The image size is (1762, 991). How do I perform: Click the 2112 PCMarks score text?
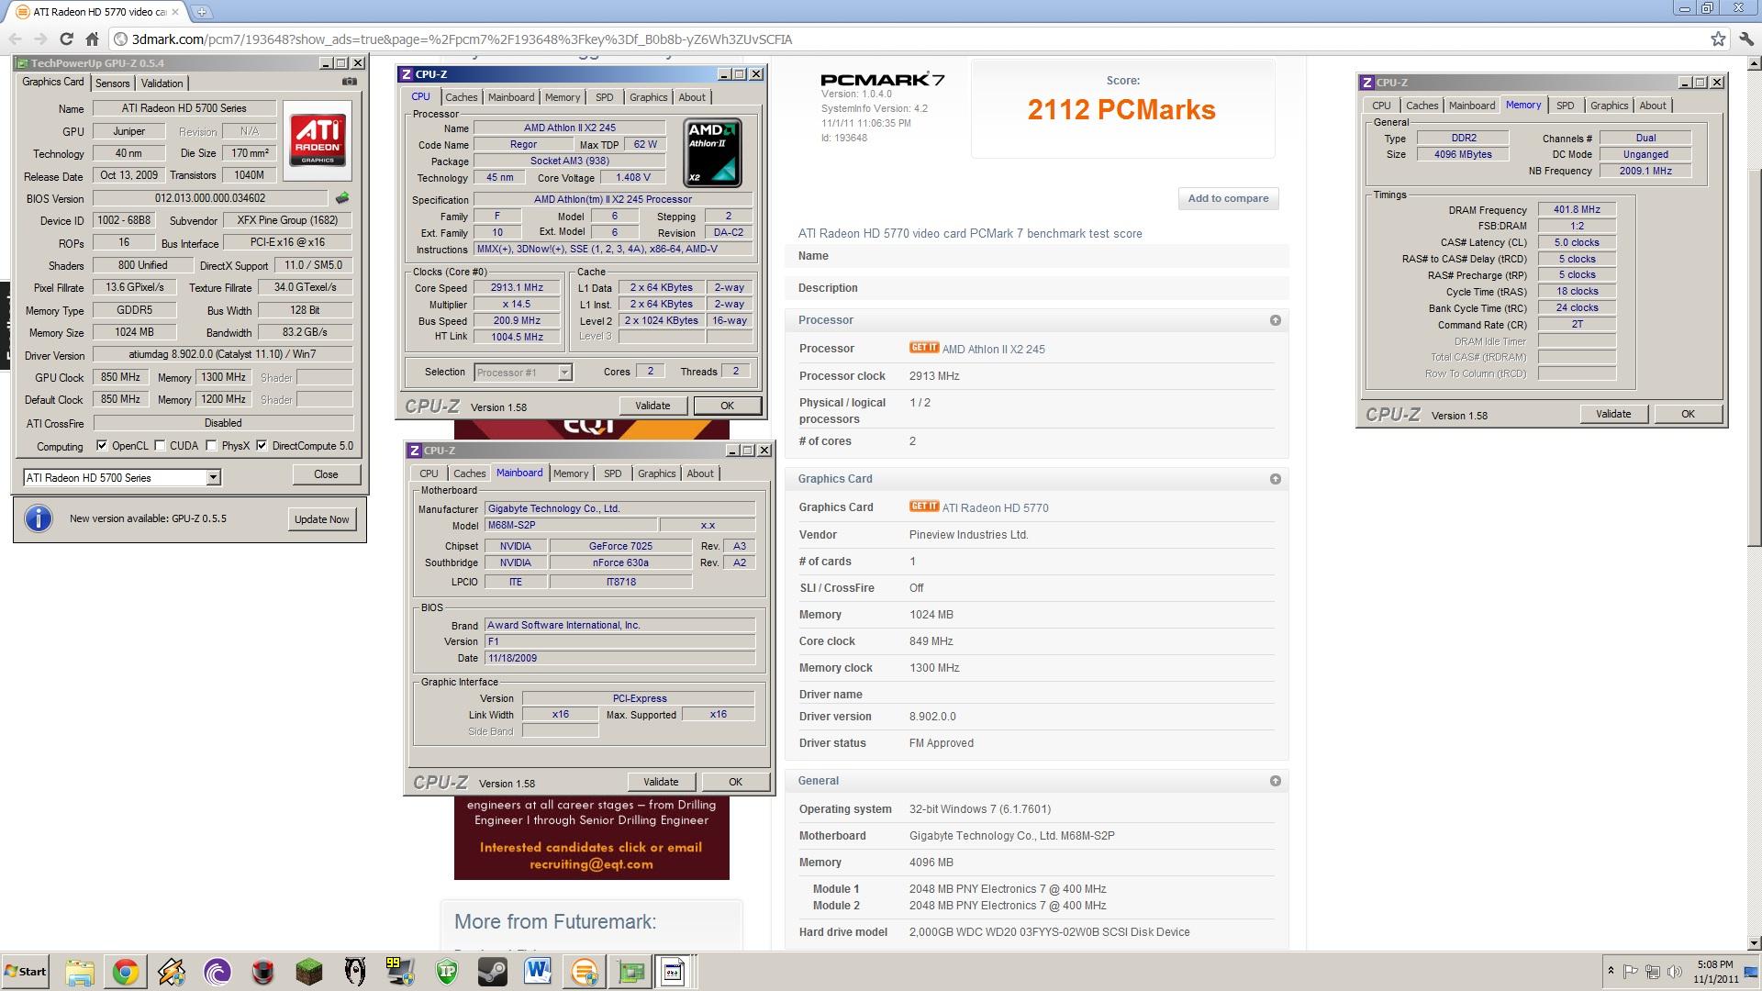coord(1121,109)
